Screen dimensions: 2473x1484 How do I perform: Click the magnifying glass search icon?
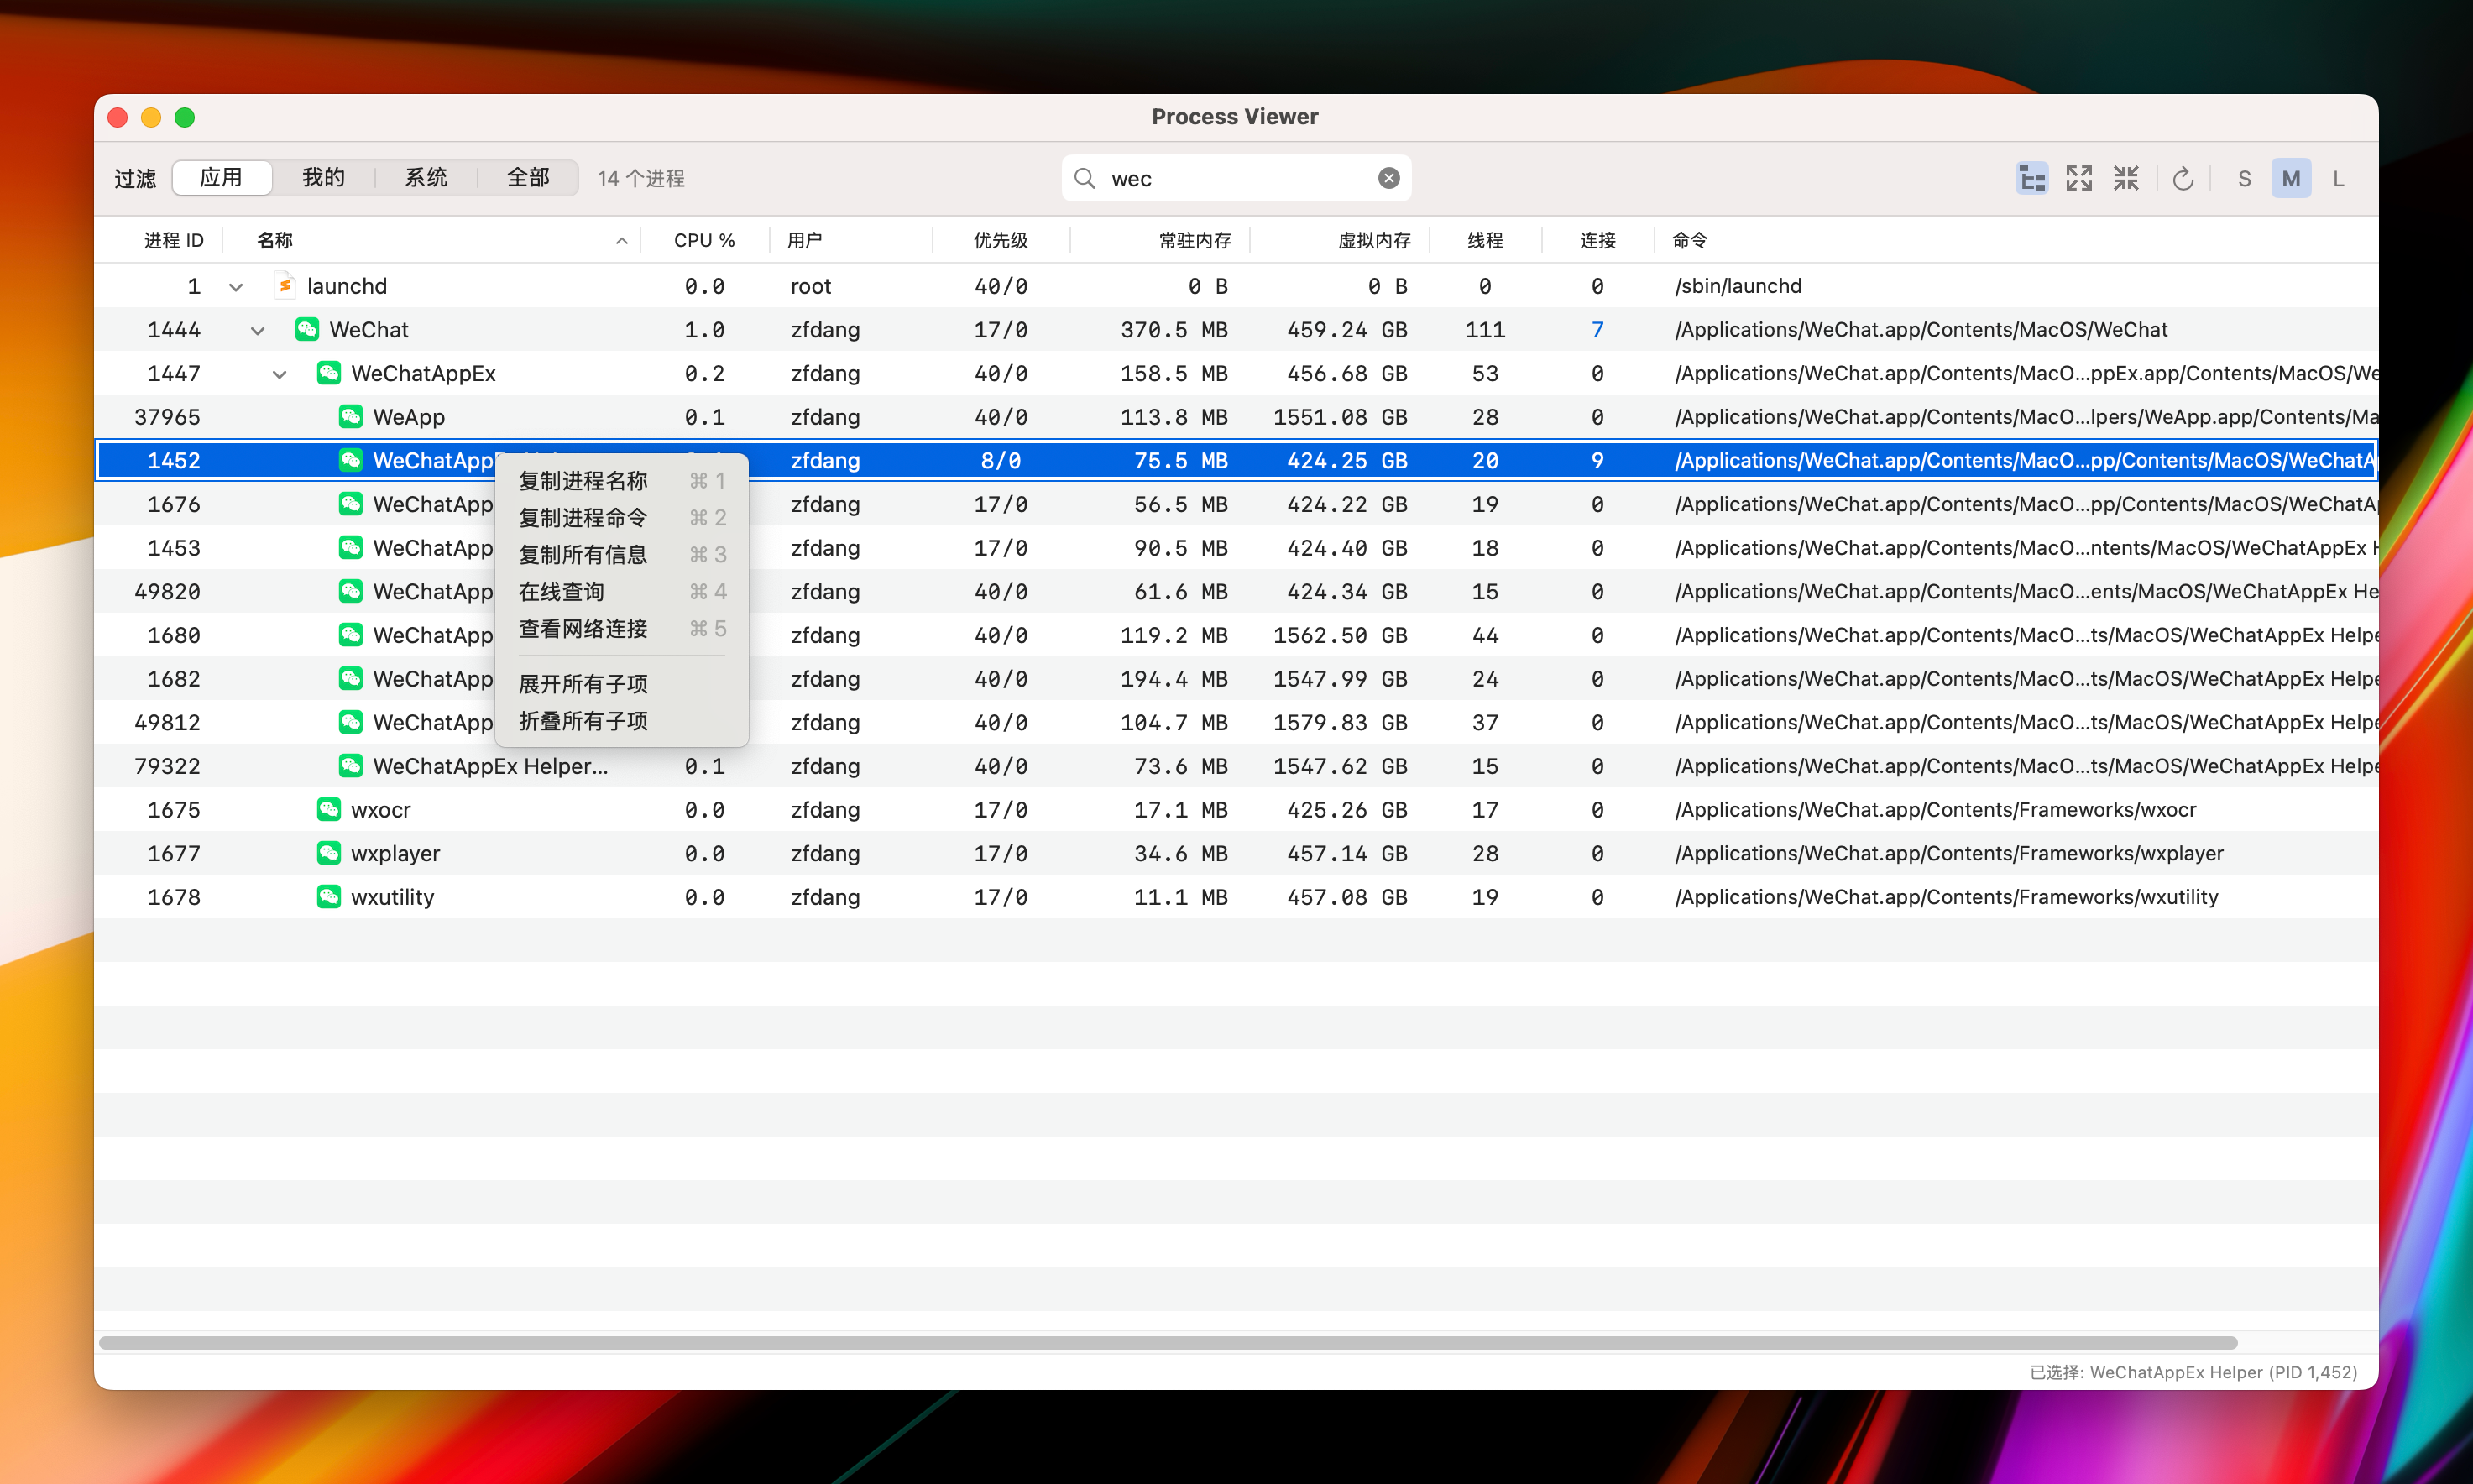[1084, 178]
